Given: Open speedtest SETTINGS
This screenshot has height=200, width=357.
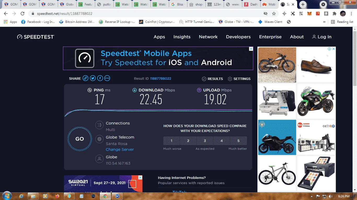Looking at the screenshot, I should point(239,79).
